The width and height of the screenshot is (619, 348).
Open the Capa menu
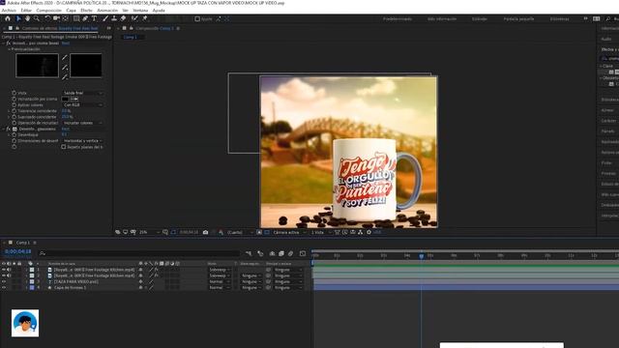[x=71, y=11]
